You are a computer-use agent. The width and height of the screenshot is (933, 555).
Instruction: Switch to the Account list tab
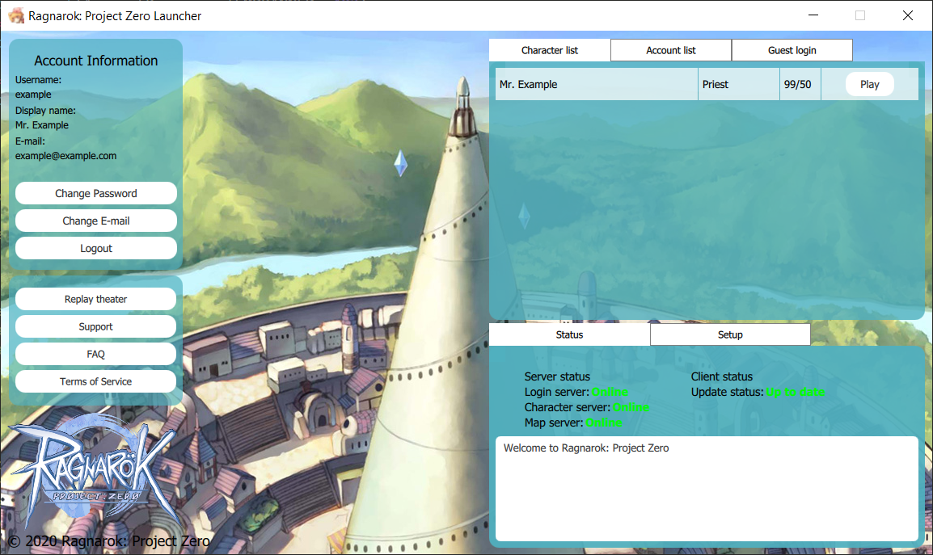[x=670, y=51]
